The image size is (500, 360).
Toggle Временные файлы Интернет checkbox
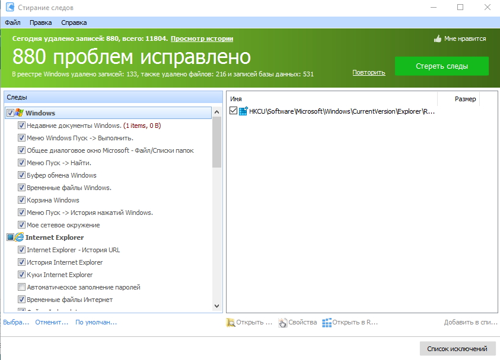21,299
